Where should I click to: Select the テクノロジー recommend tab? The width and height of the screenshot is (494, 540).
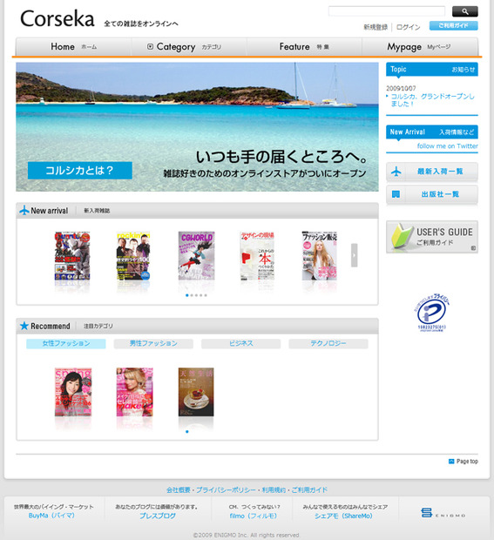click(x=328, y=343)
